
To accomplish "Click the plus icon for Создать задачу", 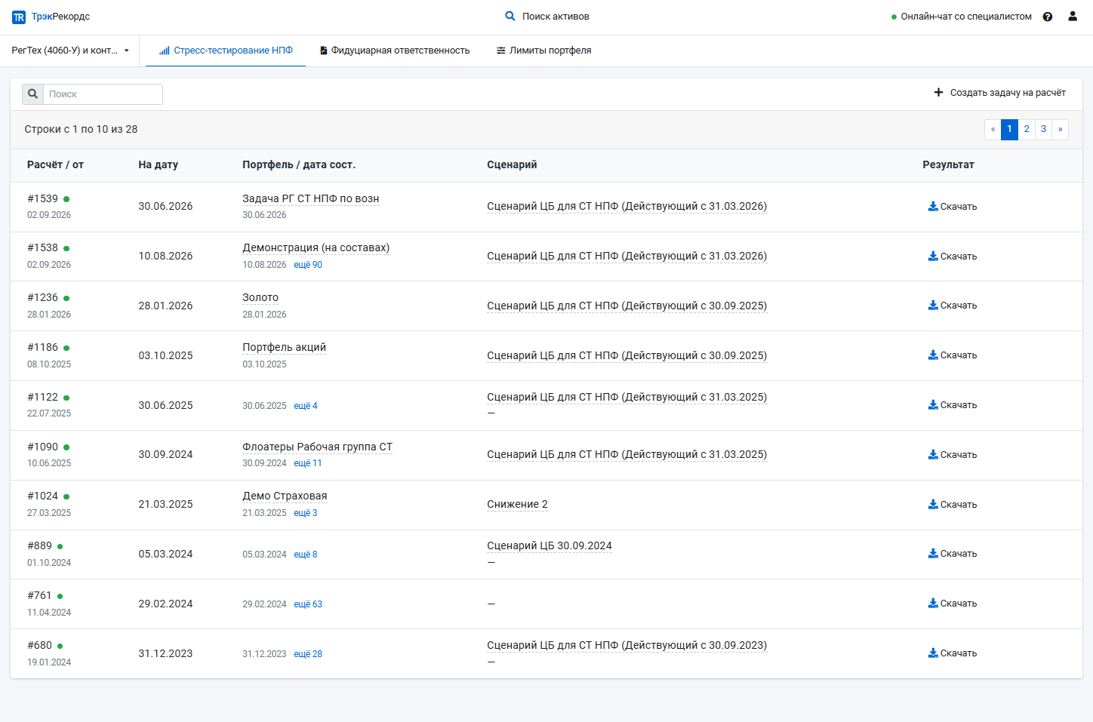I will pos(938,92).
